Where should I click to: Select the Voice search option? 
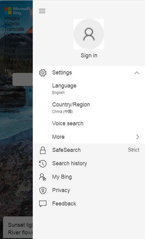tap(68, 123)
